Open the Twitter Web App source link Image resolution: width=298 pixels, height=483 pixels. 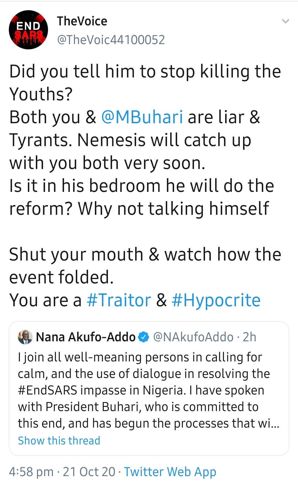170,472
